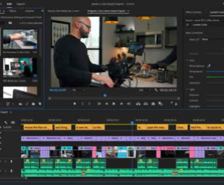This screenshot has height=185, width=224.
Task: Select the Lumetri Color panel tab
Action: click(217, 12)
